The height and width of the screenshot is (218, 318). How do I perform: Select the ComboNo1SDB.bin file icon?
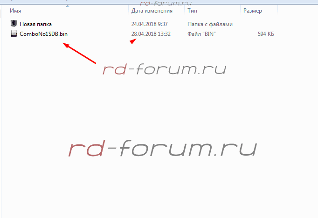(x=14, y=34)
